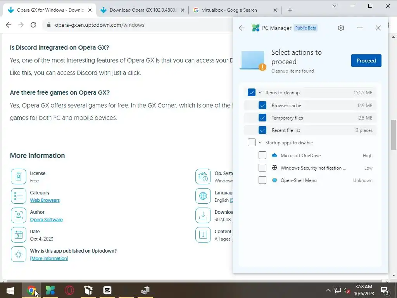Image resolution: width=397 pixels, height=298 pixels.
Task: Open PC Manager settings gear
Action: pos(341,28)
